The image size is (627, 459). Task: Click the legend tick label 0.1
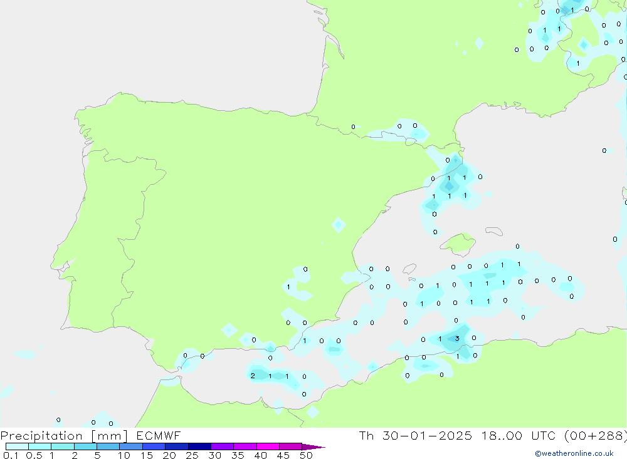point(11,455)
